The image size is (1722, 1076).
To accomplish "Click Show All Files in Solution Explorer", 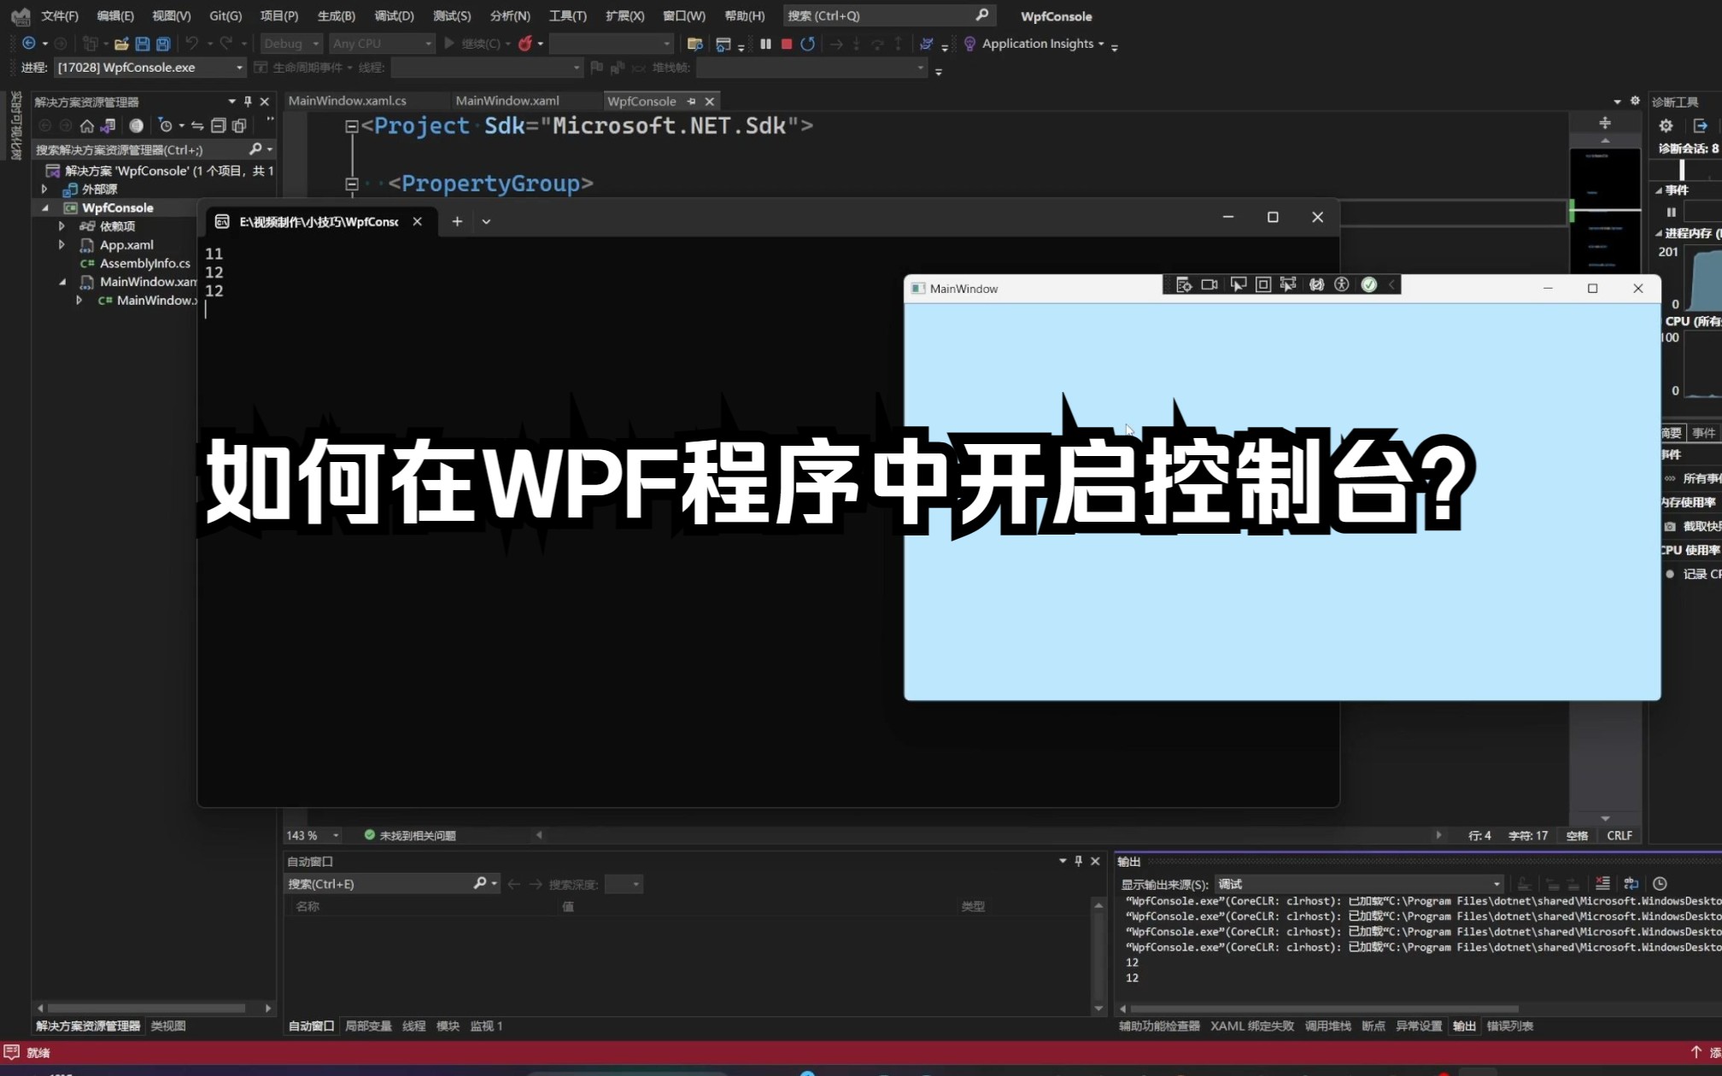I will point(239,126).
